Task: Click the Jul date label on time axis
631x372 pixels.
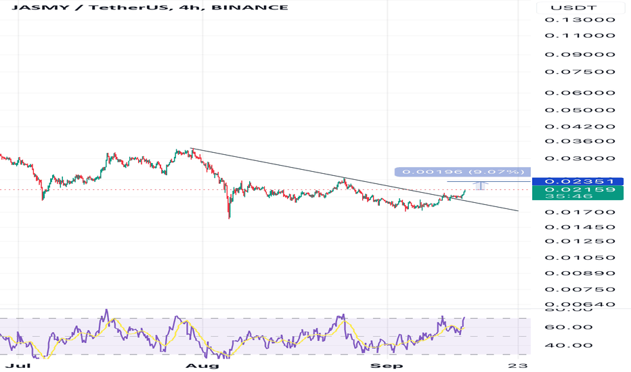Action: click(18, 365)
